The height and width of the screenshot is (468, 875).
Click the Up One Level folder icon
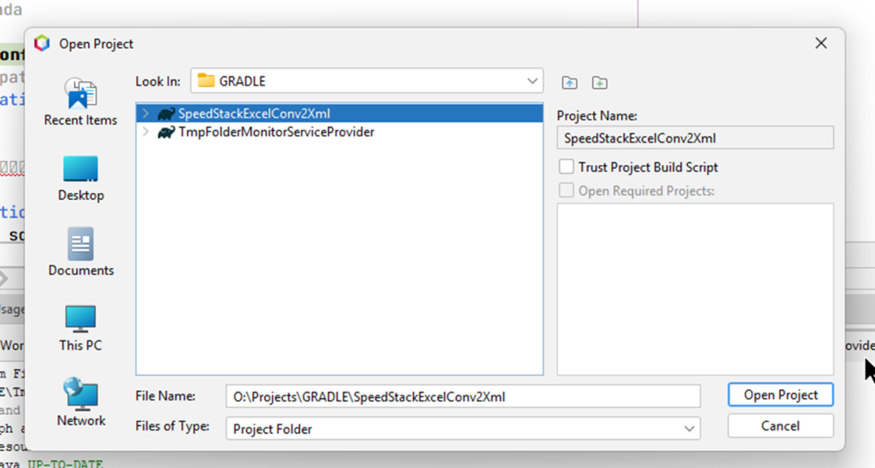pos(570,83)
